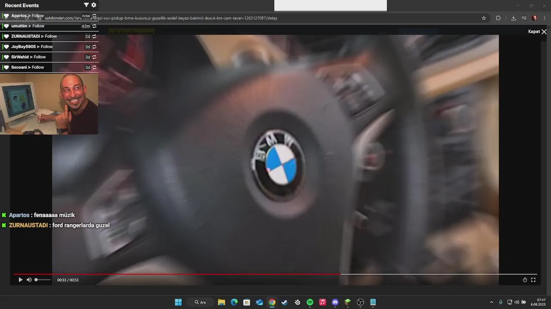Open Chrome profile avatar
551x309 pixels.
[x=535, y=18]
